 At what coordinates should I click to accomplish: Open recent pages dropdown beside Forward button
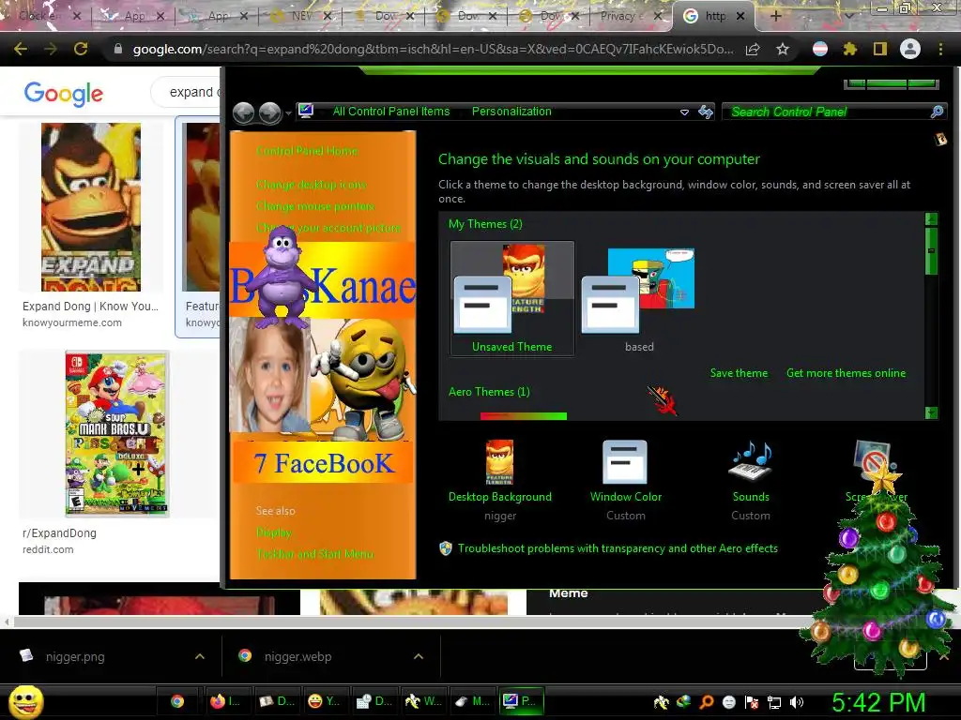288,113
